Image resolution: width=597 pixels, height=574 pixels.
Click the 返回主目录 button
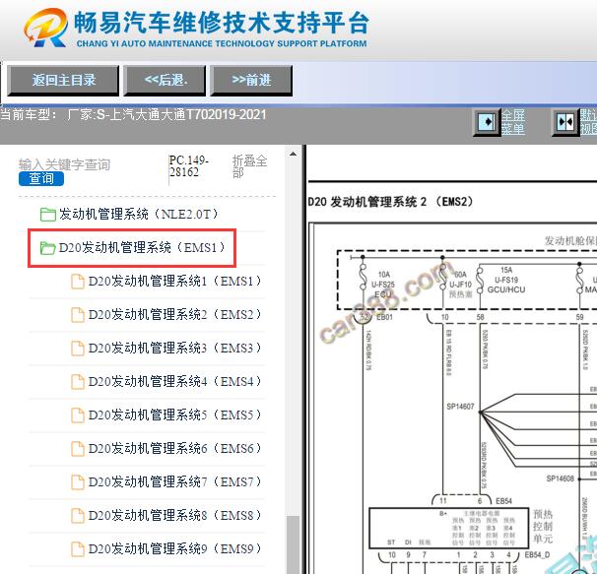pos(63,81)
